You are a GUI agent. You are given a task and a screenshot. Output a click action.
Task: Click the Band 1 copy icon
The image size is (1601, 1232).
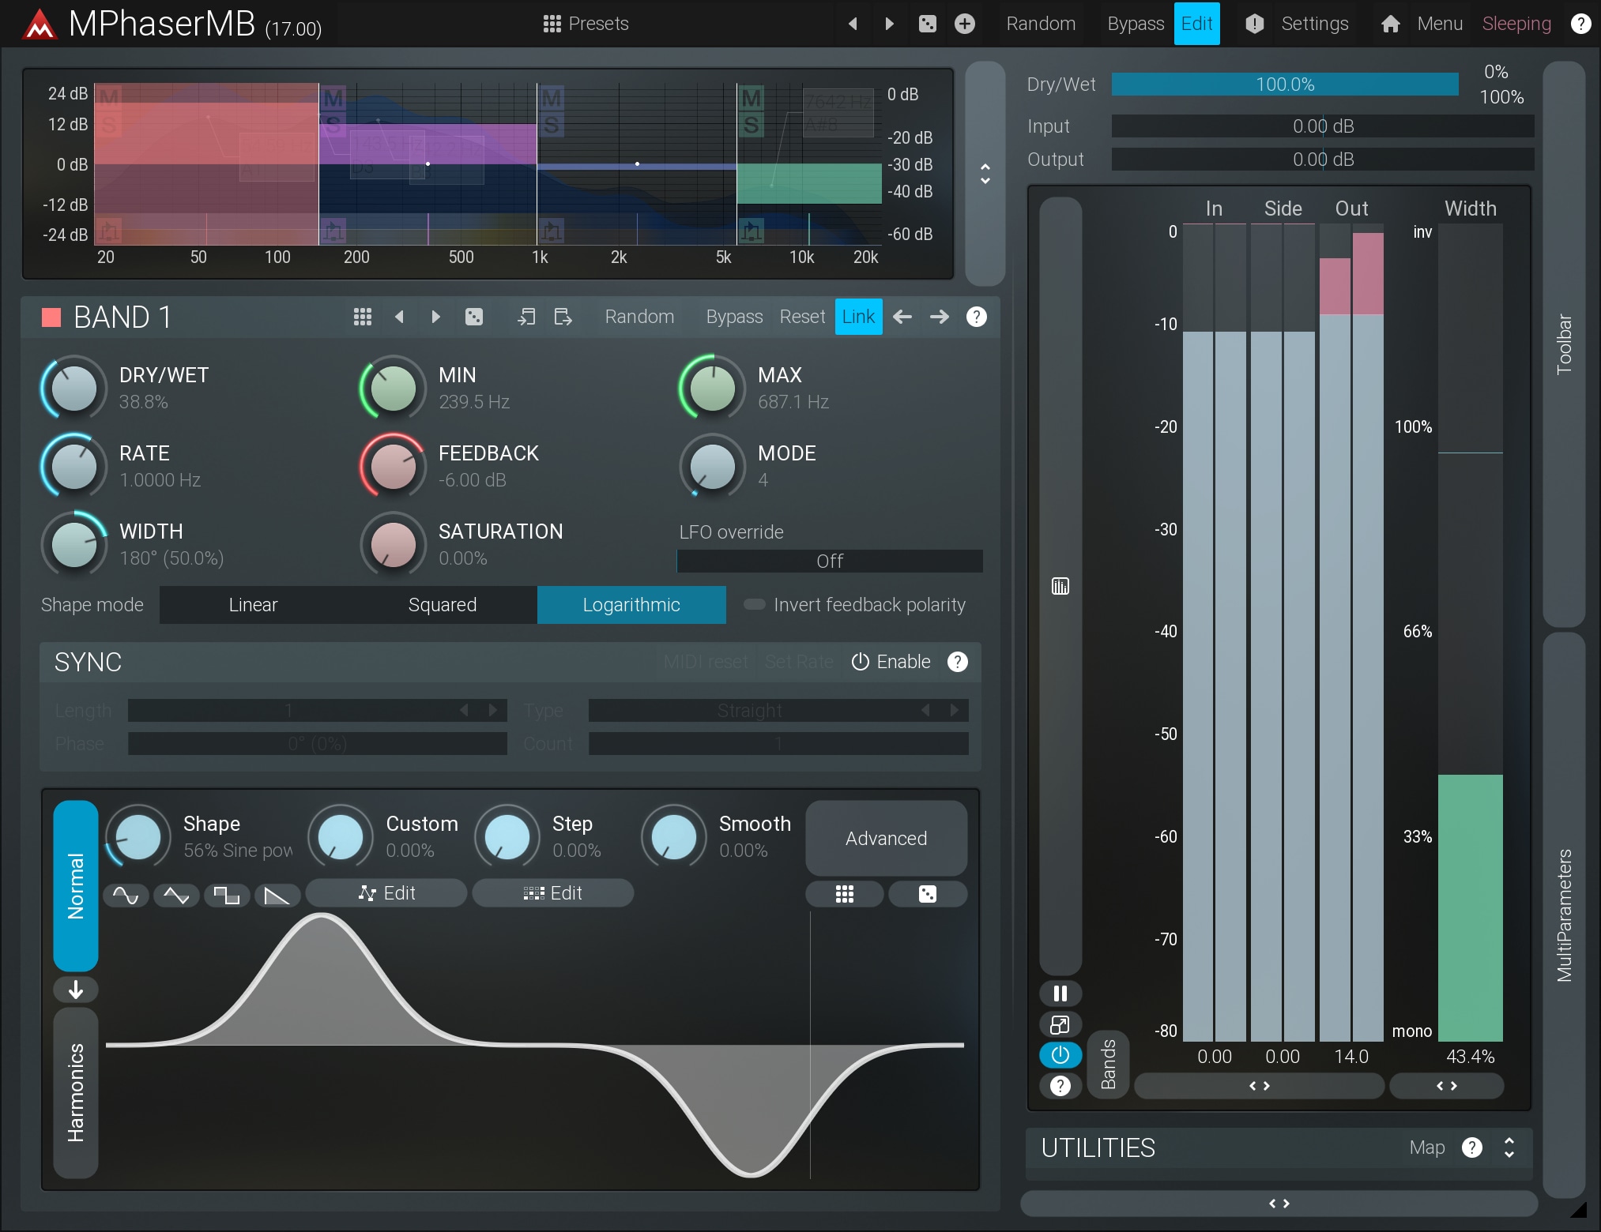tap(526, 317)
